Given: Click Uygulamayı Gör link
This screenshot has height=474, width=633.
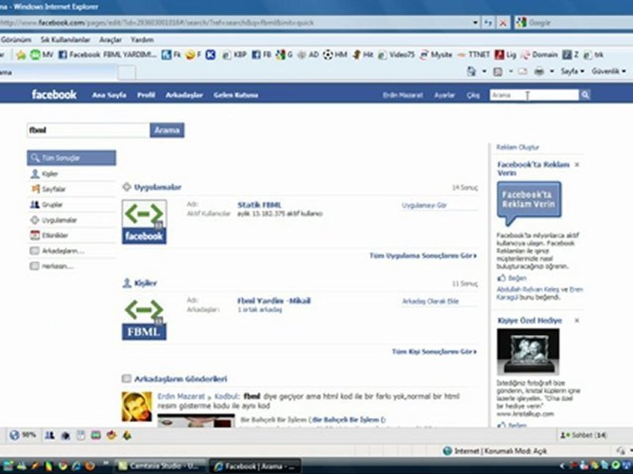Looking at the screenshot, I should [424, 205].
